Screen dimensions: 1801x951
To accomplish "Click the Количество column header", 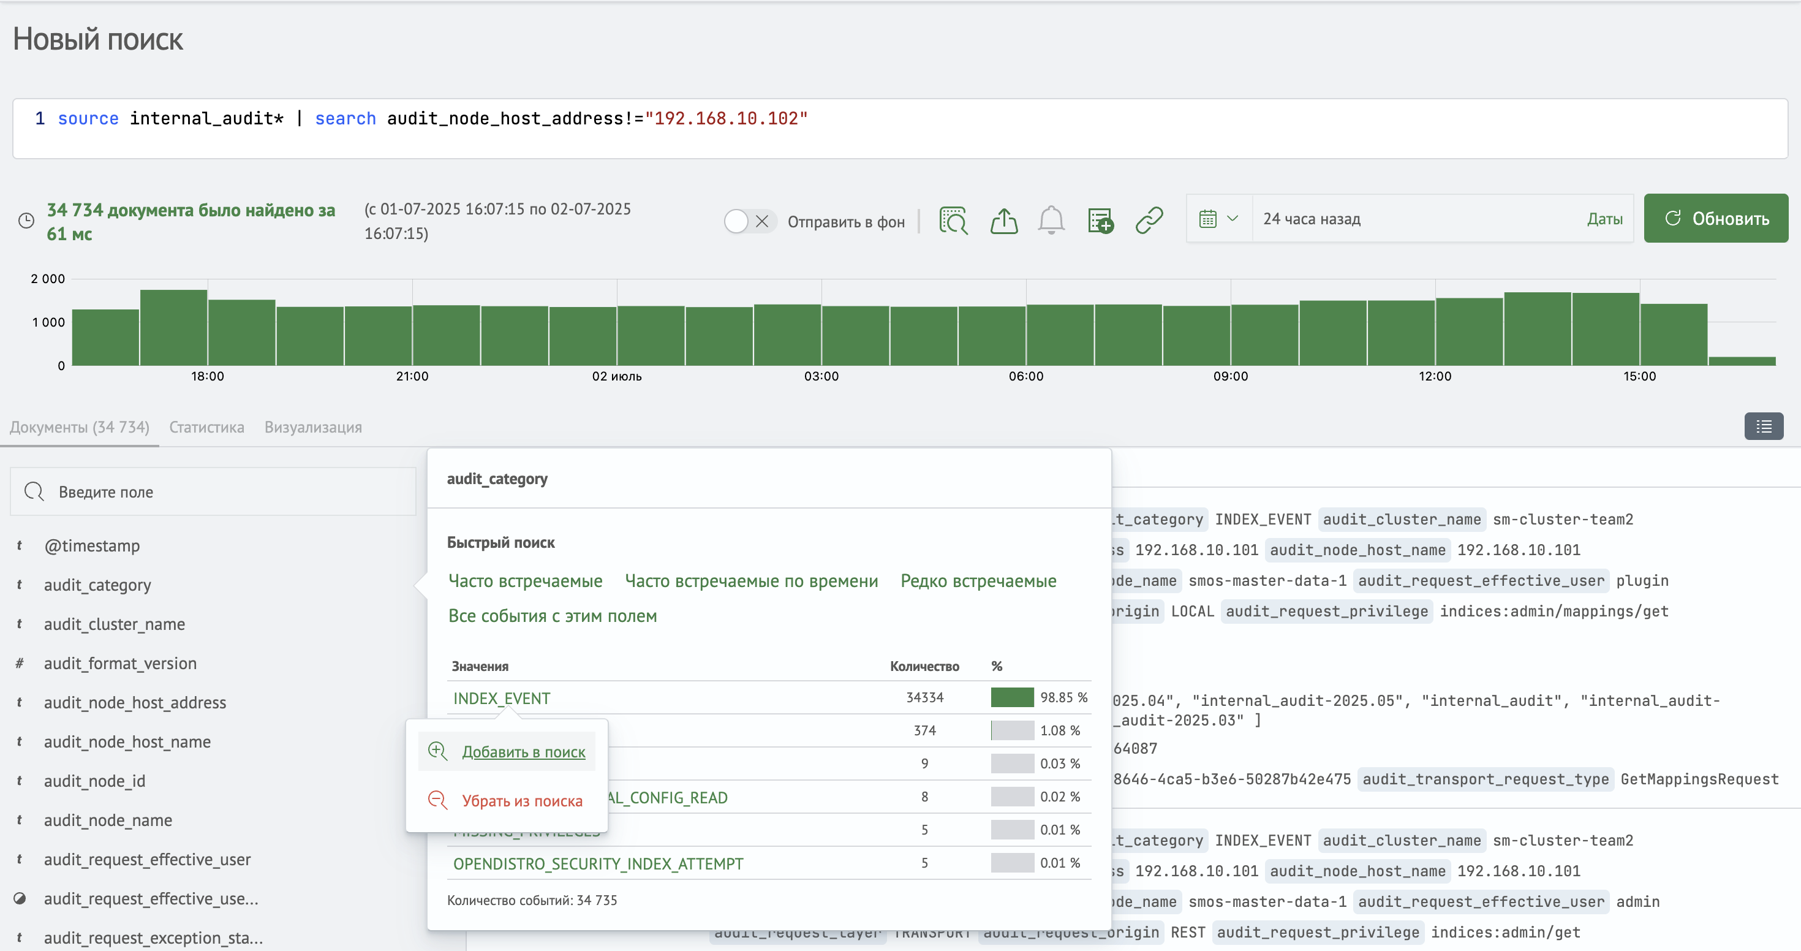I will point(924,665).
